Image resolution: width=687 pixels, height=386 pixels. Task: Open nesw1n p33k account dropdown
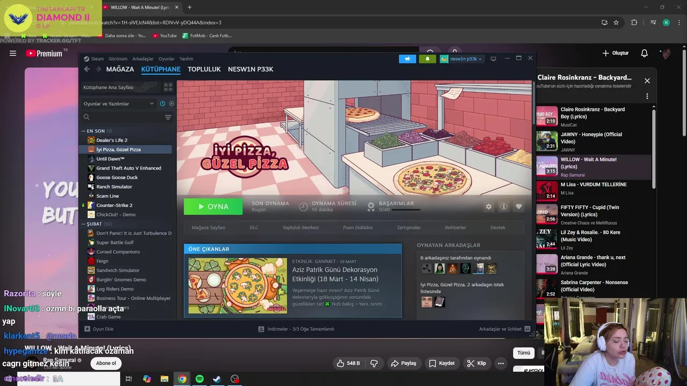click(462, 59)
